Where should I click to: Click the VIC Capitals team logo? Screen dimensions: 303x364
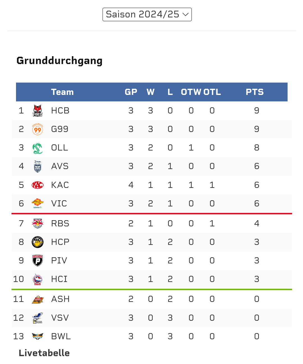coord(38,203)
